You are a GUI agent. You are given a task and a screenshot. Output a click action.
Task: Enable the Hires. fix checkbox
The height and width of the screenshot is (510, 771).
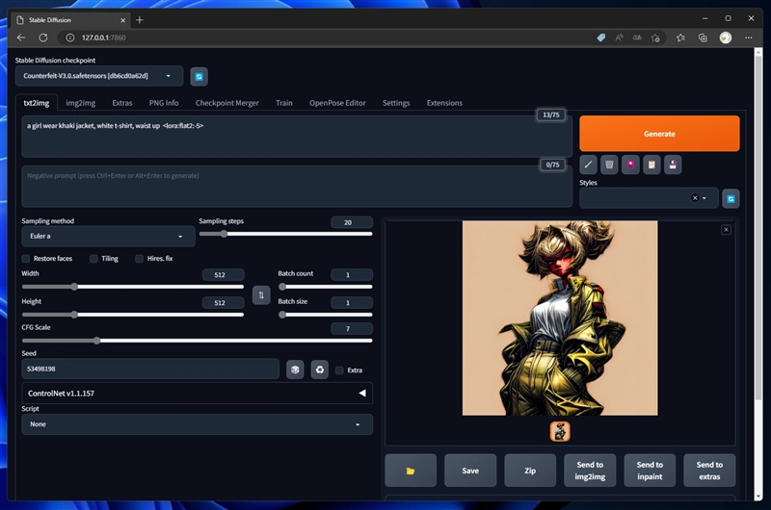point(139,259)
